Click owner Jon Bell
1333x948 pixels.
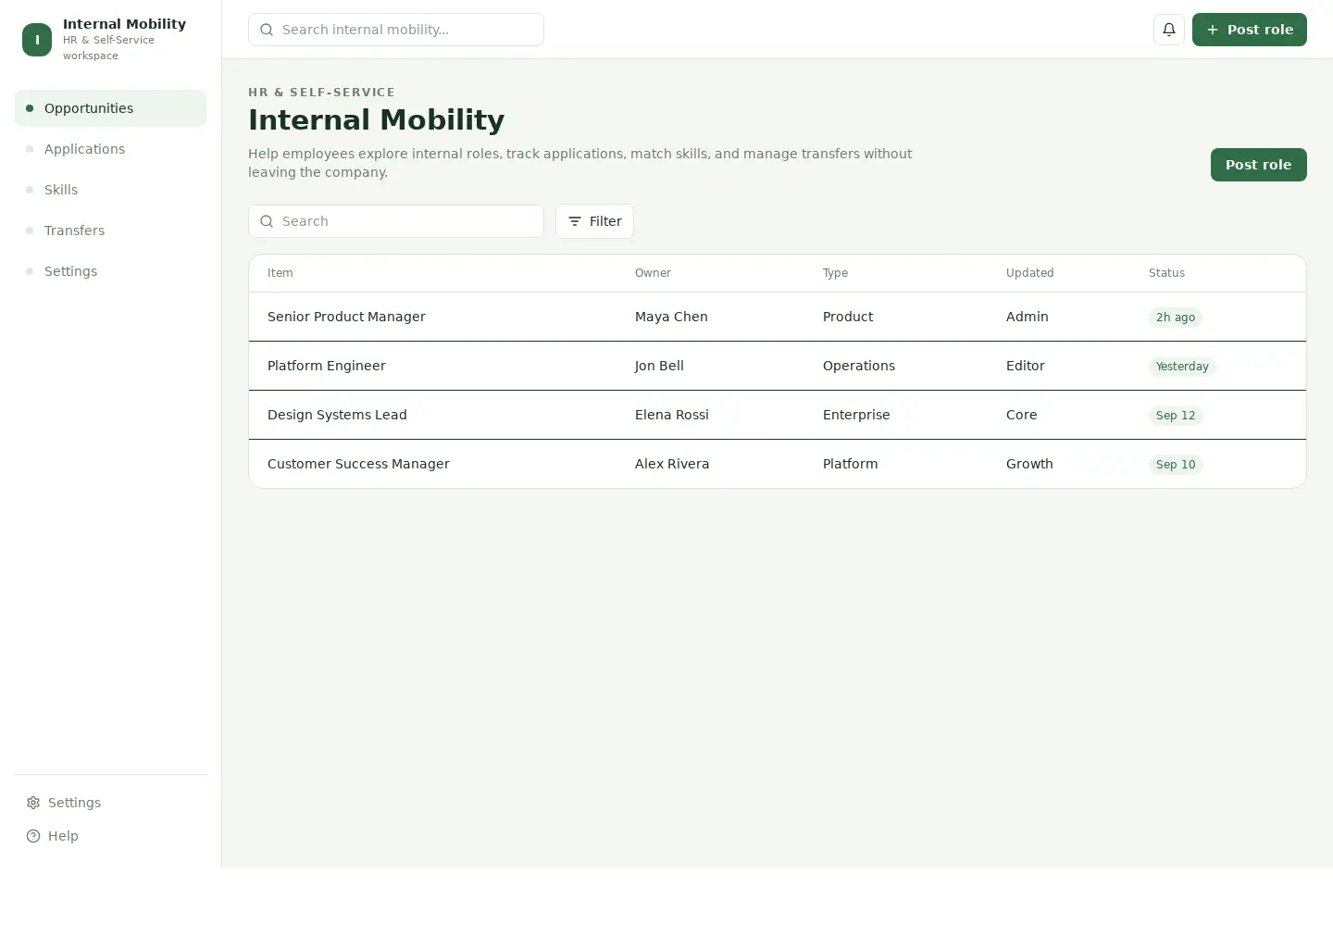coord(659,366)
